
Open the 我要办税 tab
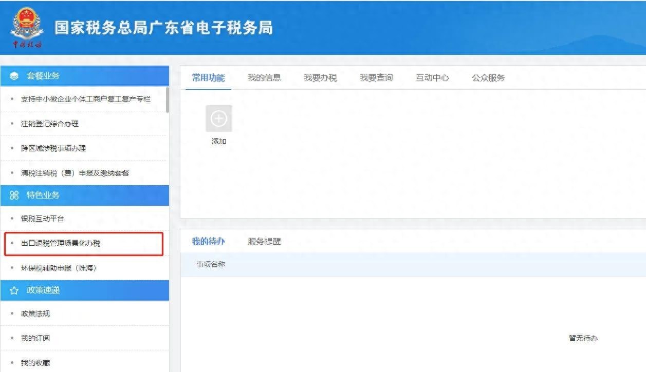click(x=320, y=78)
